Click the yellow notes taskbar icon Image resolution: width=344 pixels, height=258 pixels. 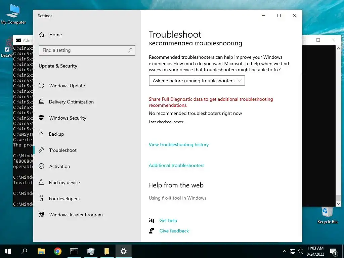pos(107,251)
